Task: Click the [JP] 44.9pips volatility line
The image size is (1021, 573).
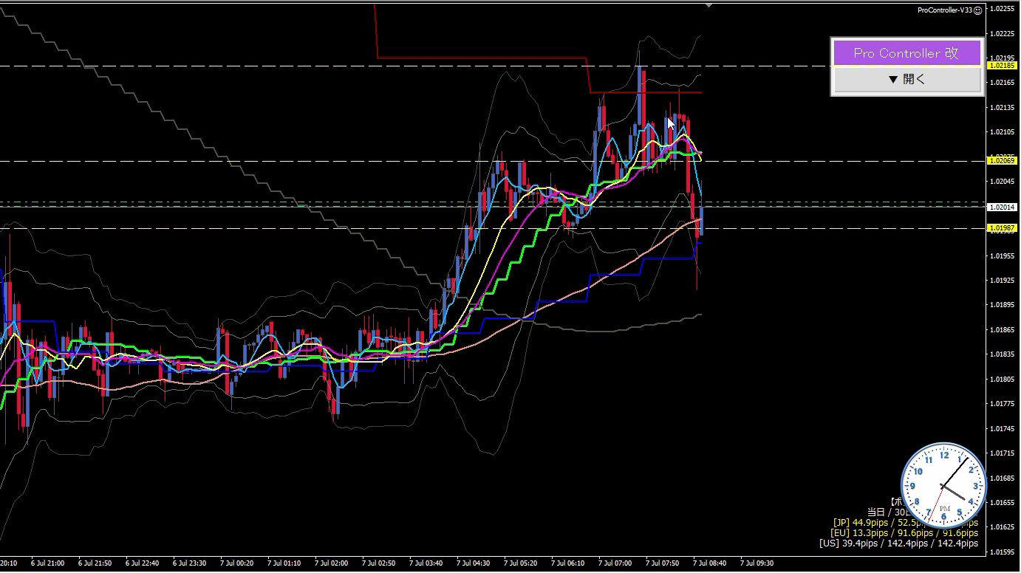Action: click(x=905, y=522)
